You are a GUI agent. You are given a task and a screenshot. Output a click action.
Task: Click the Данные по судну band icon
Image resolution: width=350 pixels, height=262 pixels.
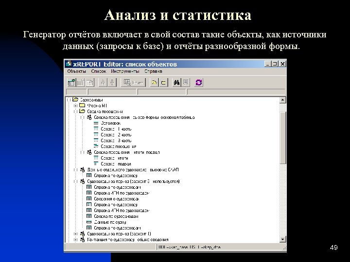(89, 222)
